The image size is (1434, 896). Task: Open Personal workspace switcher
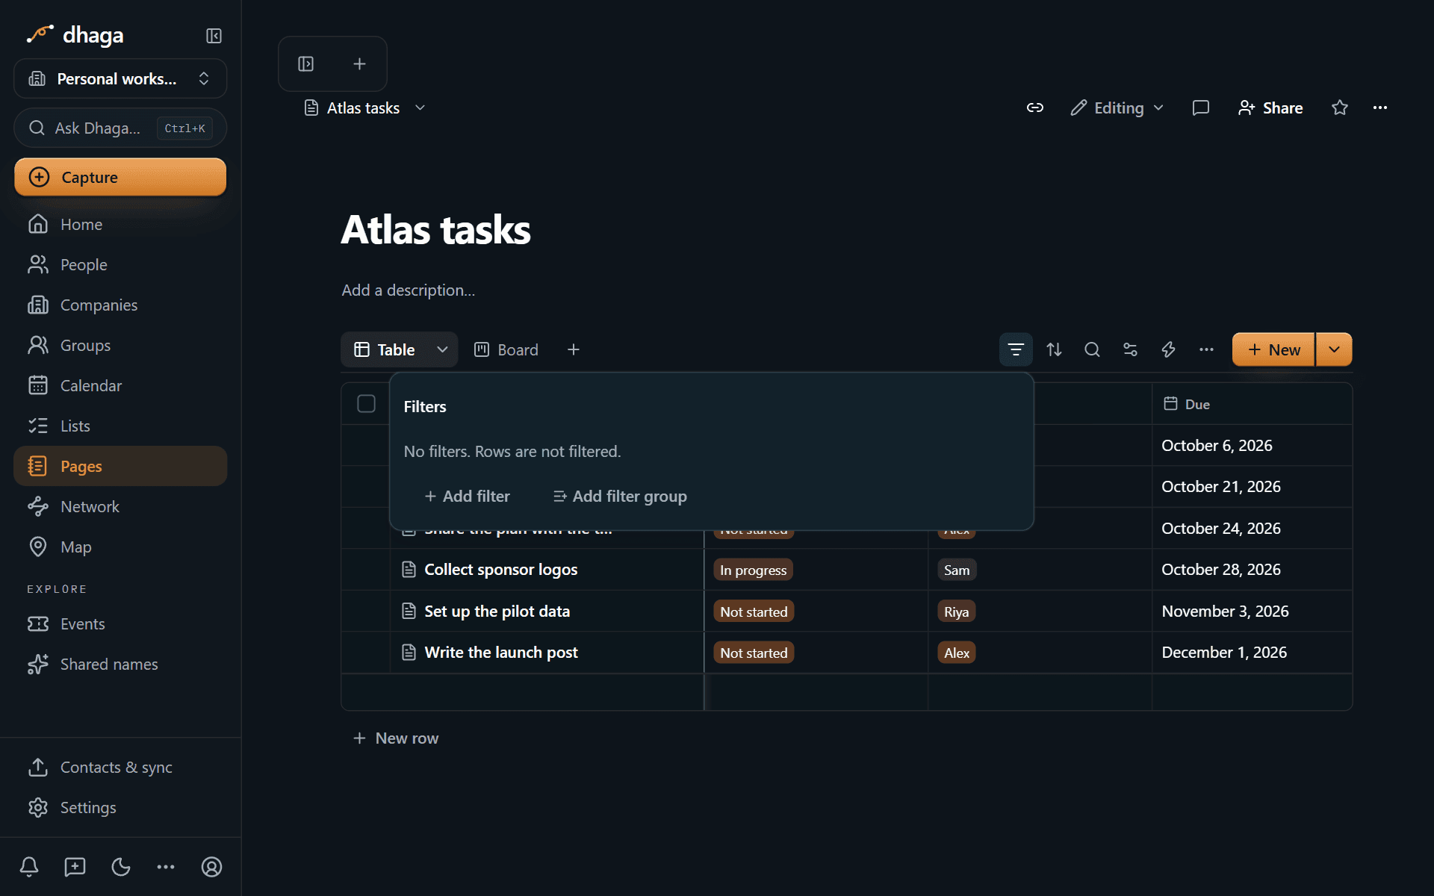coord(120,78)
